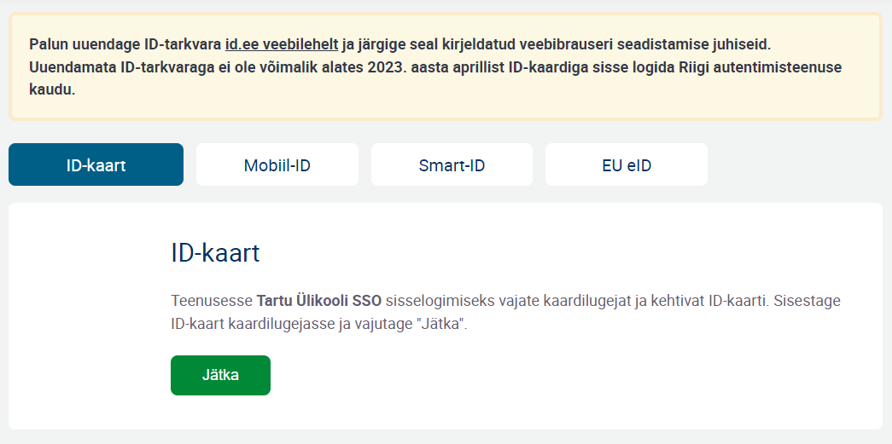Select the ID-kaart authentication tab

point(96,164)
